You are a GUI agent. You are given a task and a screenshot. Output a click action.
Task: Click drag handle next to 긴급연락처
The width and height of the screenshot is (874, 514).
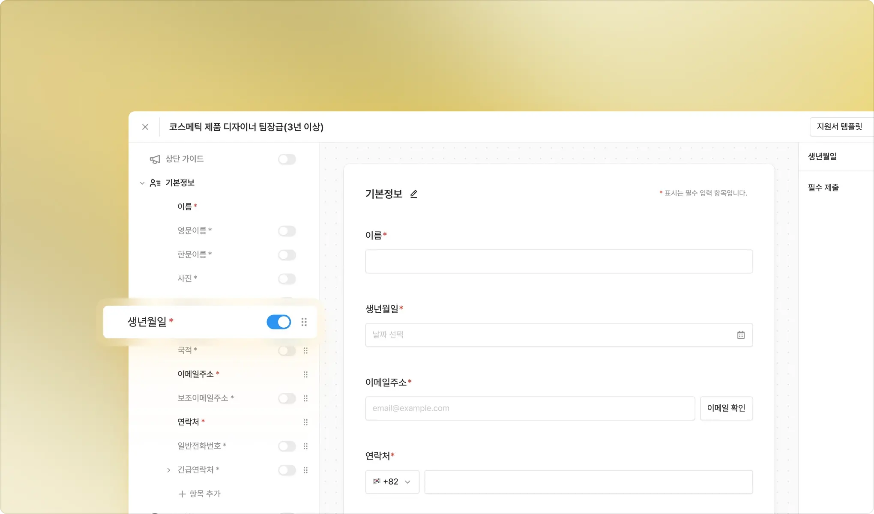pos(305,470)
